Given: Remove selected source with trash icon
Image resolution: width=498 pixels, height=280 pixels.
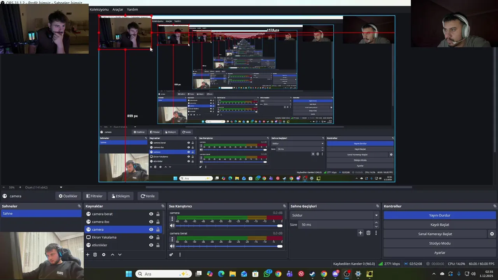Looking at the screenshot, I should 95,255.
